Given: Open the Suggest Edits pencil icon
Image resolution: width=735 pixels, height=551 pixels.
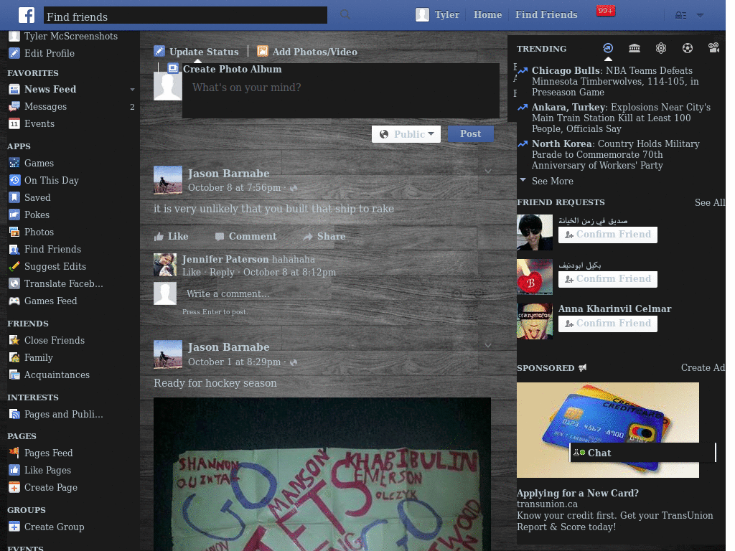Looking at the screenshot, I should point(14,266).
